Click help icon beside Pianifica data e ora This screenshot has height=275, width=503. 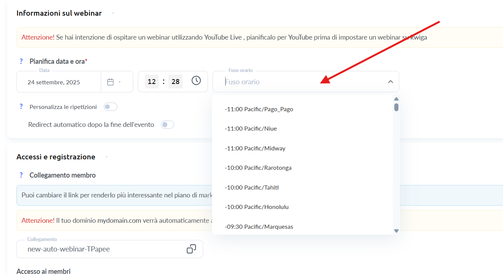pyautogui.click(x=21, y=62)
